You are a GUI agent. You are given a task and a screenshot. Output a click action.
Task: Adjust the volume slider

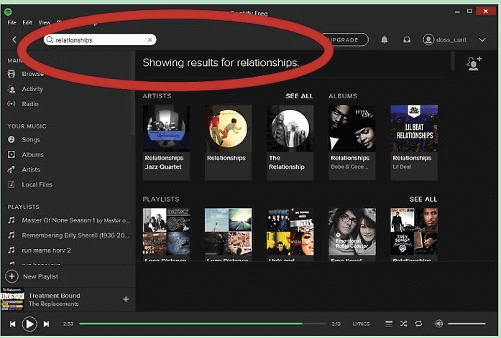(466, 324)
